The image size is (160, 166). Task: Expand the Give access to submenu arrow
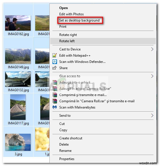pyautogui.click(x=152, y=76)
